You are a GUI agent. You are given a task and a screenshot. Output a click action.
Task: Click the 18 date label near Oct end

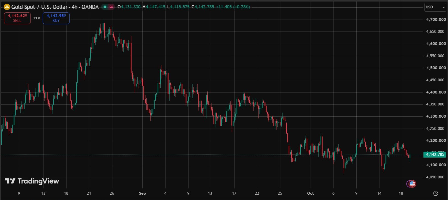[401, 193]
